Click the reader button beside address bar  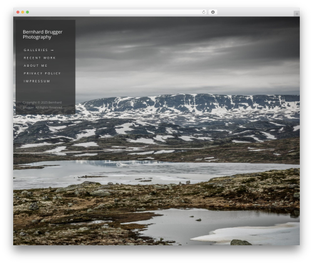pos(213,12)
